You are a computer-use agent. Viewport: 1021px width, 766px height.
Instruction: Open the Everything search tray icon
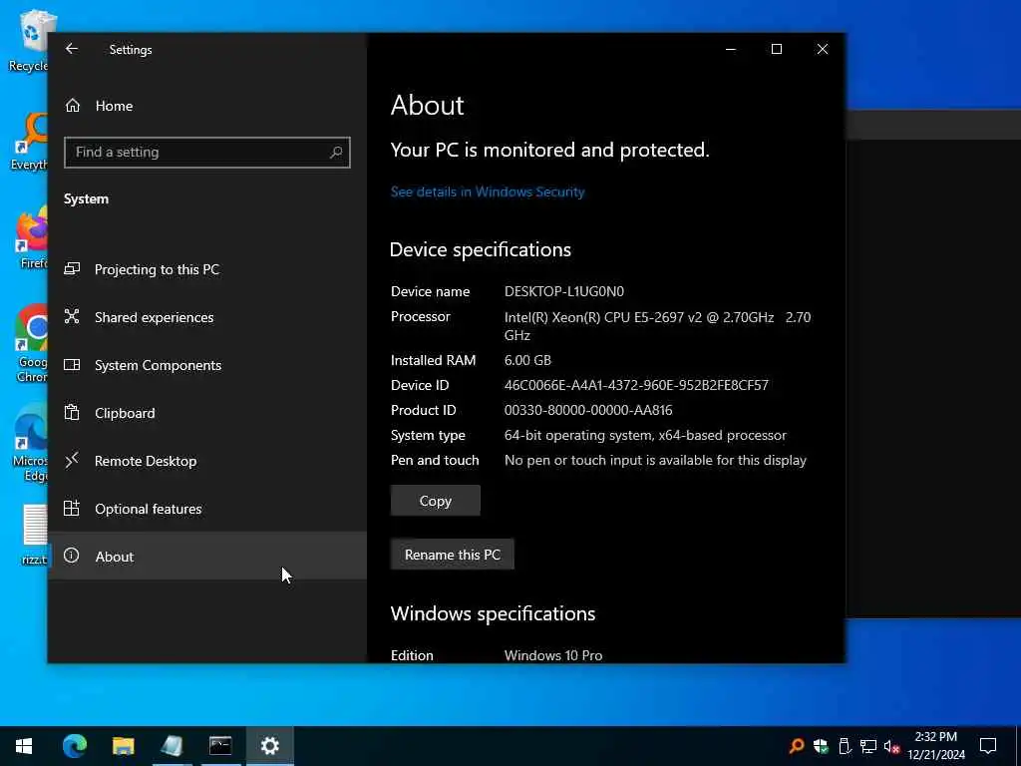pyautogui.click(x=797, y=746)
